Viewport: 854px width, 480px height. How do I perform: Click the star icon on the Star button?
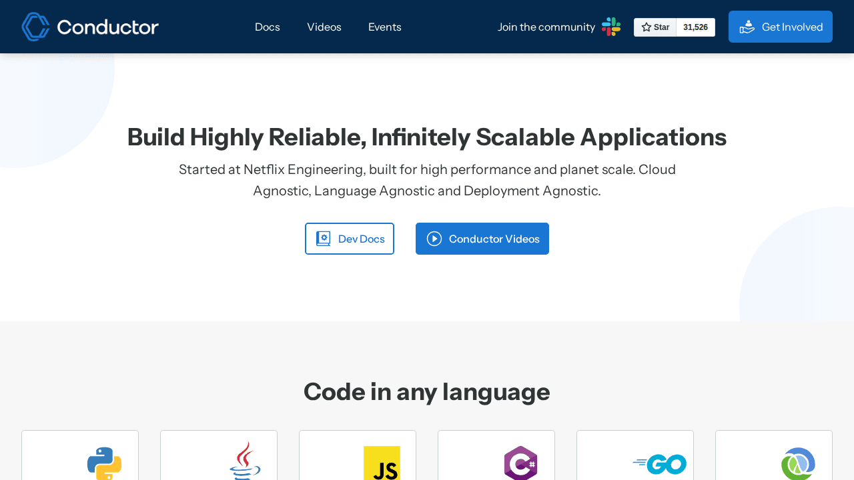645,27
